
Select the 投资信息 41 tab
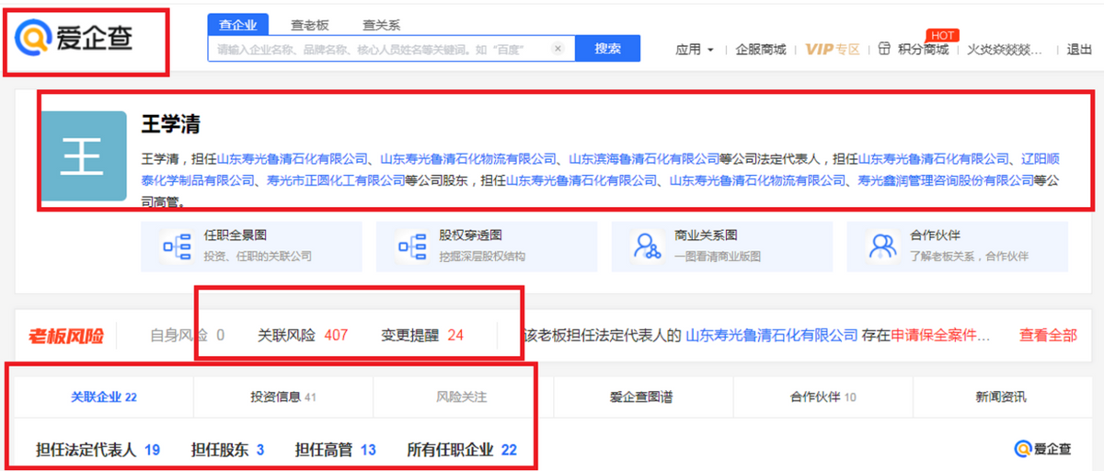coord(283,397)
